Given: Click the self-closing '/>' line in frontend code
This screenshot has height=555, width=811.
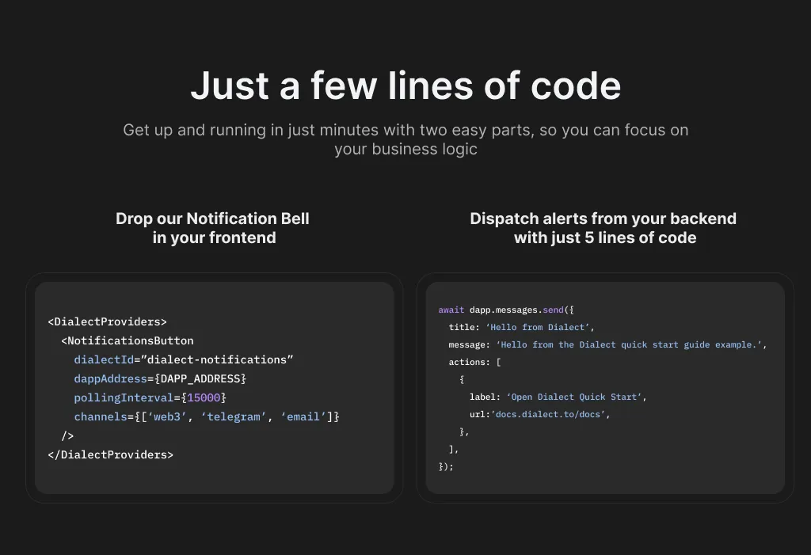Looking at the screenshot, I should [67, 436].
